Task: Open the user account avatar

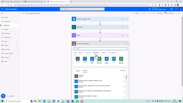Action: (x=180, y=9)
